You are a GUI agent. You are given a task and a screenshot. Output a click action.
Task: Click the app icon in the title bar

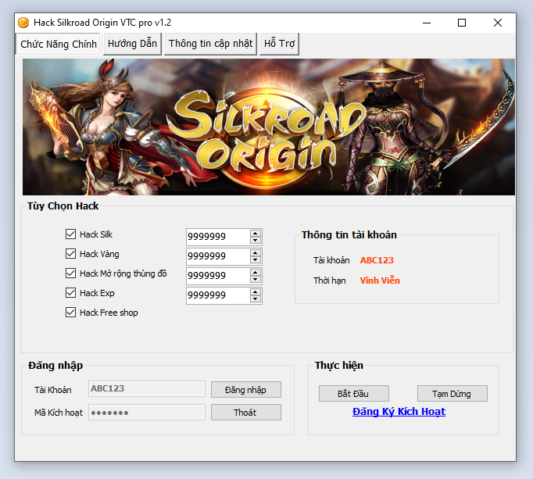tap(23, 23)
